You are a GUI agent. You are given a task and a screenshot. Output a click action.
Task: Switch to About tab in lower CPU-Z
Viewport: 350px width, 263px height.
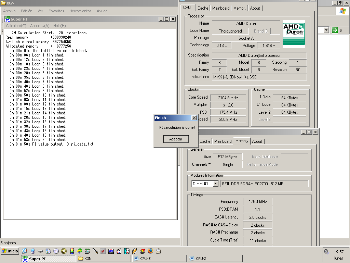point(257,141)
